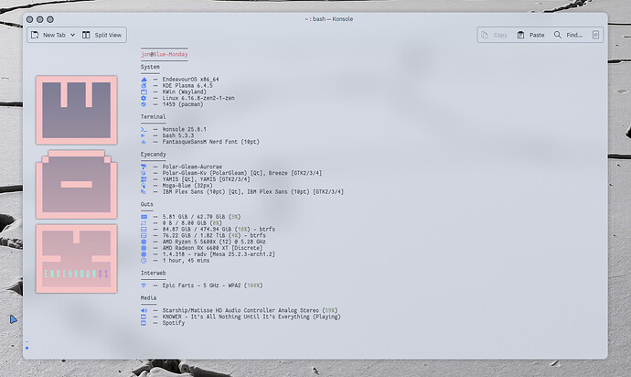This screenshot has width=631, height=377.
Task: Click the new-tab icon beside New Tab
Action: point(35,35)
